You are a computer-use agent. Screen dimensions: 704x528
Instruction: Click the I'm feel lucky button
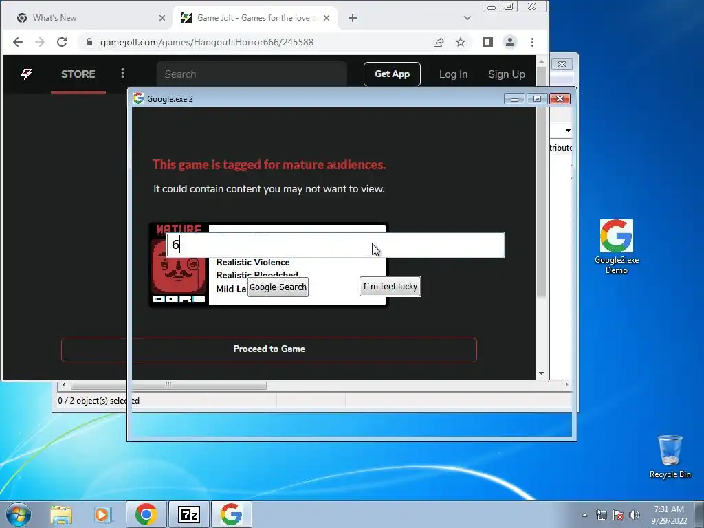(390, 287)
